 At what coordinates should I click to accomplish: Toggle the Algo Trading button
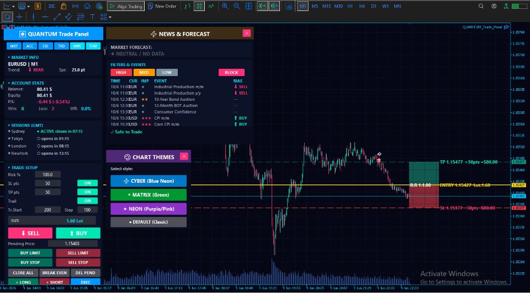click(x=126, y=6)
